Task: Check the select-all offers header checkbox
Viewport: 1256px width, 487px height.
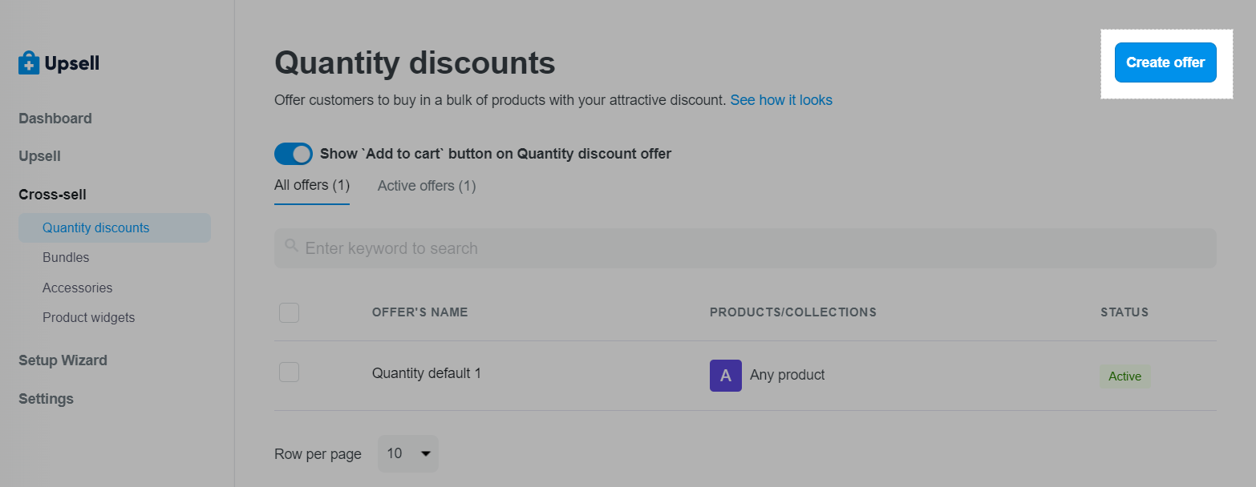Action: [289, 312]
